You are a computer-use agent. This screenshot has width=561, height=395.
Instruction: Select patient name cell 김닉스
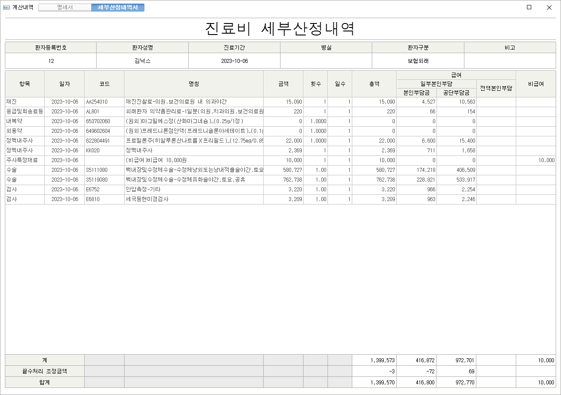pos(142,61)
